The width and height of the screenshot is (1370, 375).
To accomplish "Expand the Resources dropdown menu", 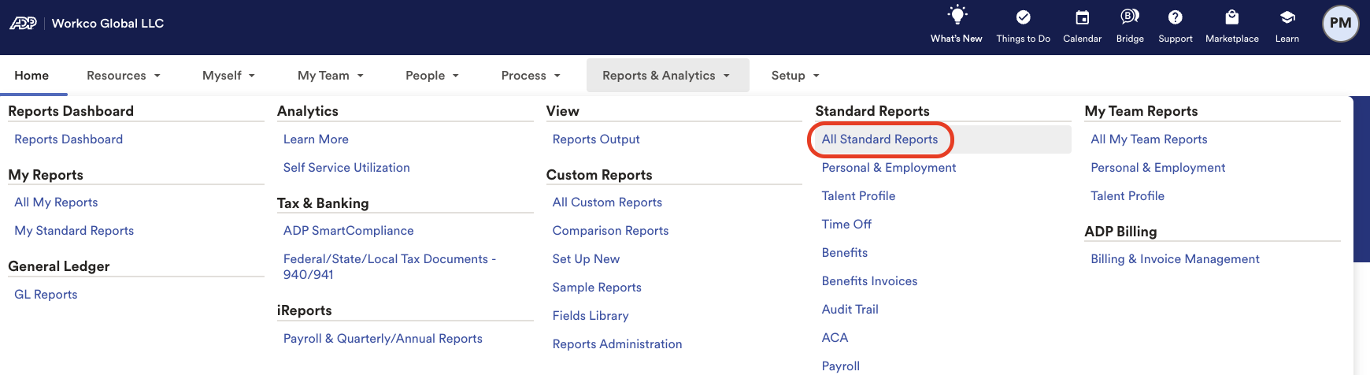I will pyautogui.click(x=124, y=76).
